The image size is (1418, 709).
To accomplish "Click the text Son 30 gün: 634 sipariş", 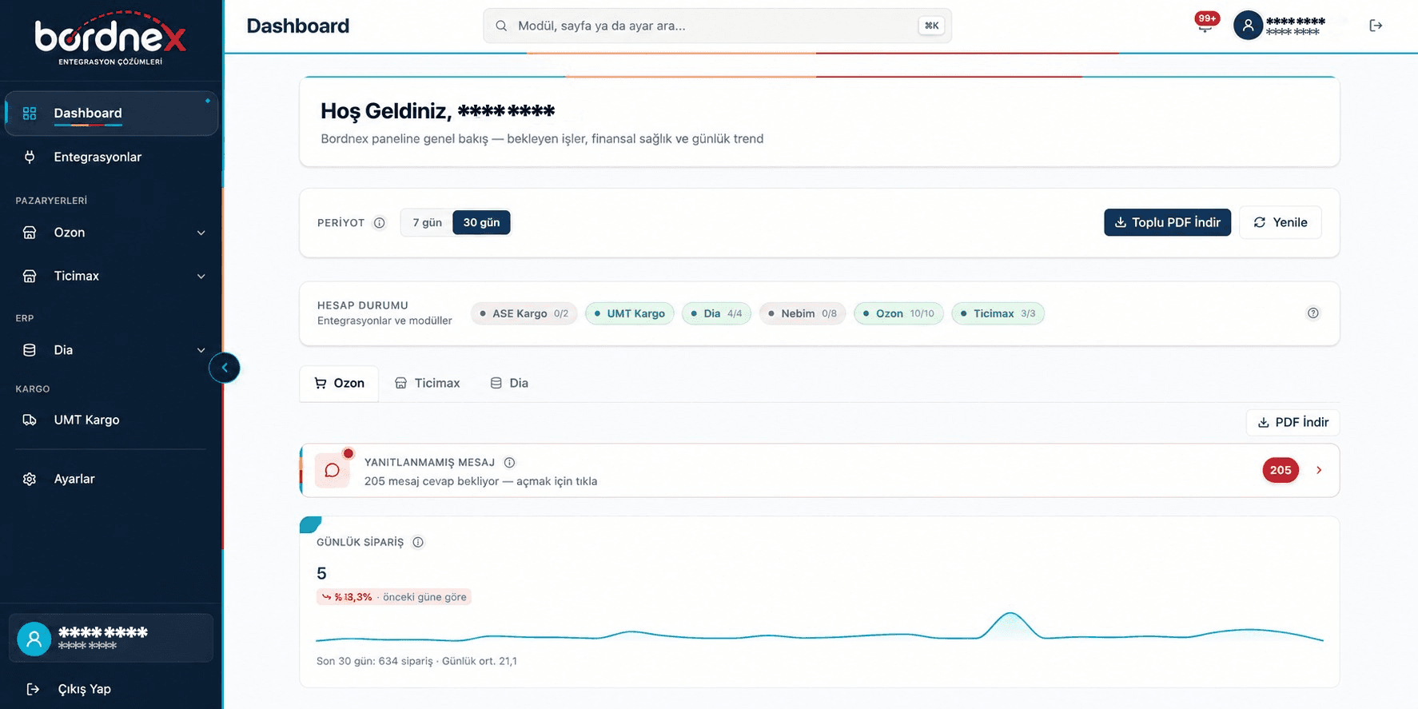I will pyautogui.click(x=375, y=661).
